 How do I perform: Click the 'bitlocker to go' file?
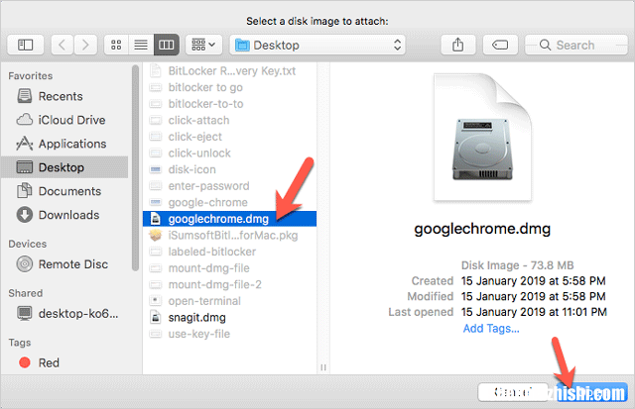point(229,87)
